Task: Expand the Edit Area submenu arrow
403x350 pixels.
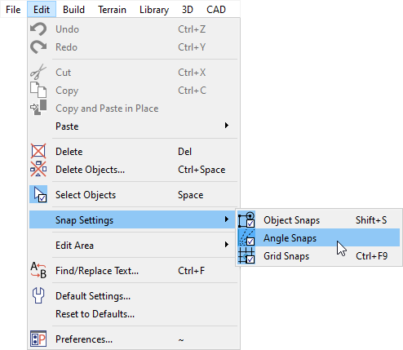Action: tap(227, 245)
